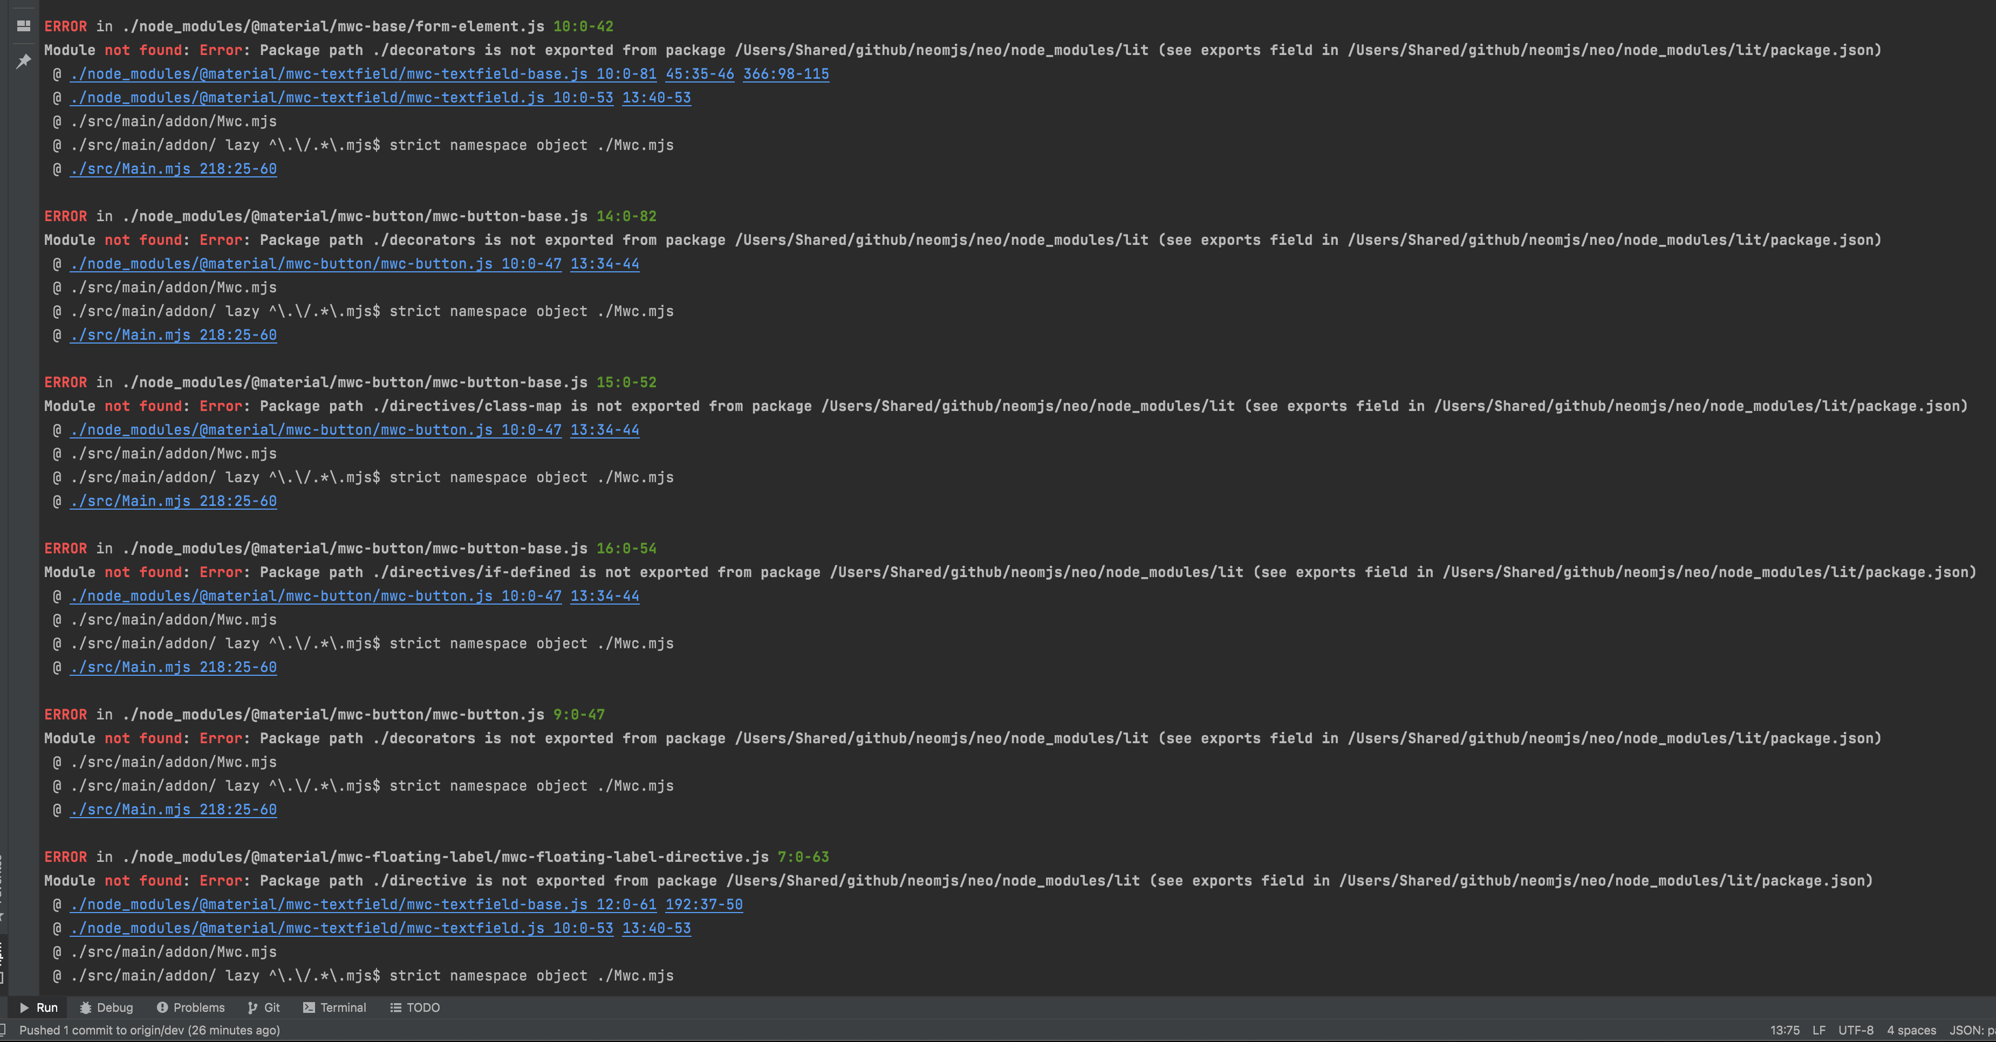The image size is (1996, 1042).
Task: Open Main.mjs 218:25-60 link under class-map error
Action: tap(173, 501)
